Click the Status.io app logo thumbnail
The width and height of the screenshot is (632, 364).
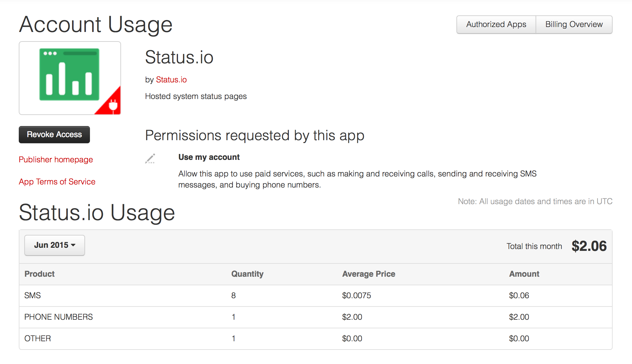click(x=70, y=78)
